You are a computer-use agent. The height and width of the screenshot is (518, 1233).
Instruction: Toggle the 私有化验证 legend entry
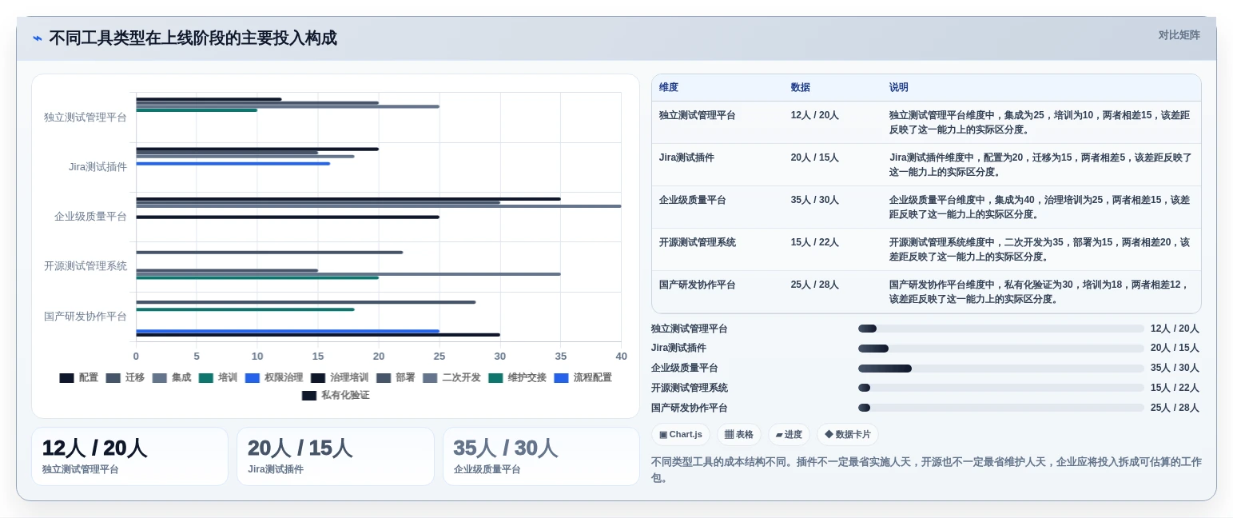[336, 395]
